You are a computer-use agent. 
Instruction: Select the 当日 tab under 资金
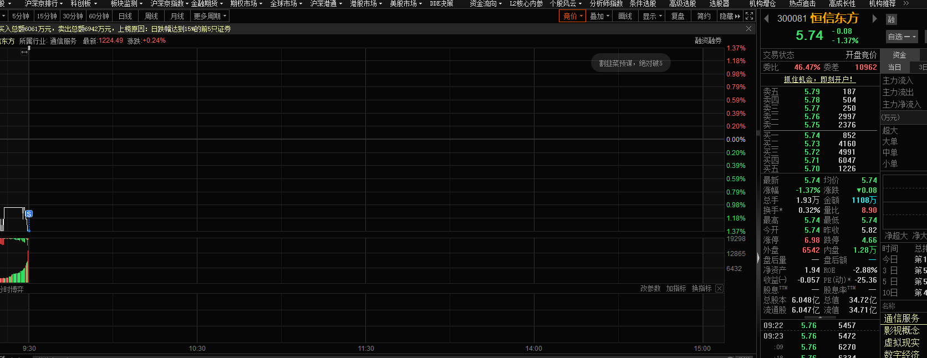(895, 67)
